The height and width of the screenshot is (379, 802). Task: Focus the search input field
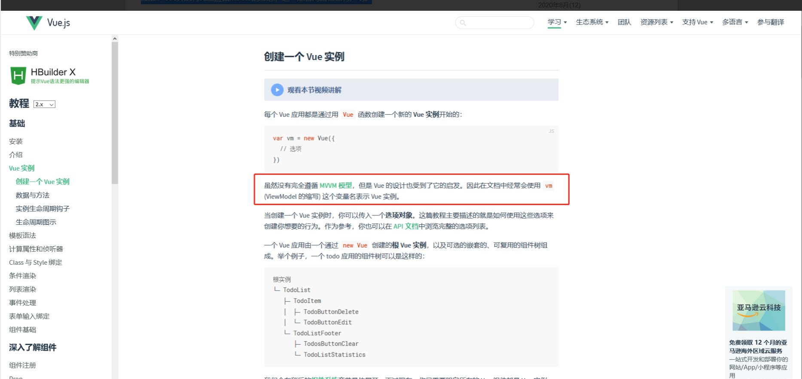[494, 23]
